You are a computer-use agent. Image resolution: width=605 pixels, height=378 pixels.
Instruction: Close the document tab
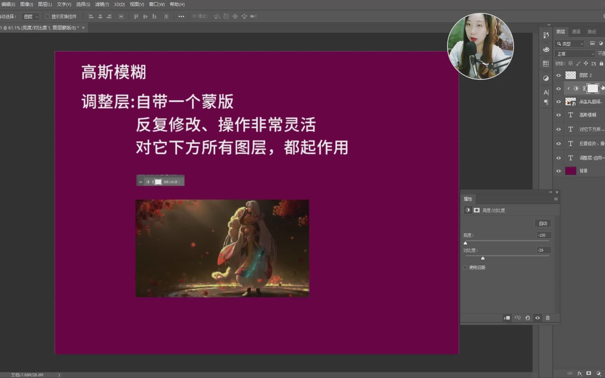pos(83,28)
